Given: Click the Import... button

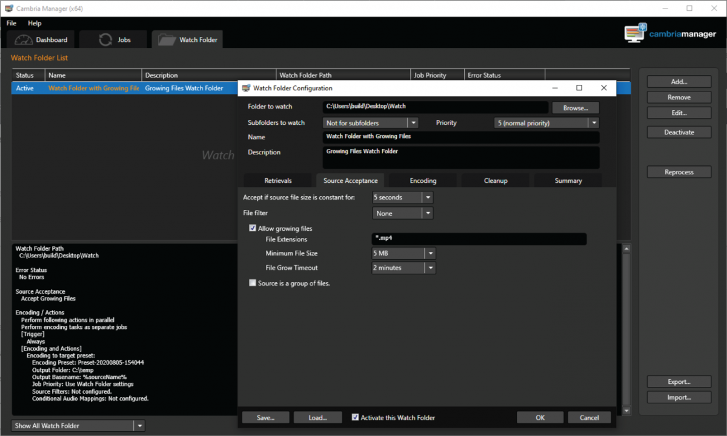Looking at the screenshot, I should 679,397.
